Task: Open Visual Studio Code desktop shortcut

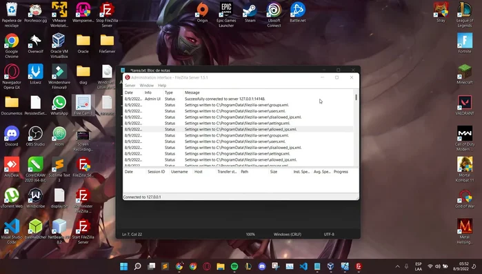Action: tap(12, 231)
